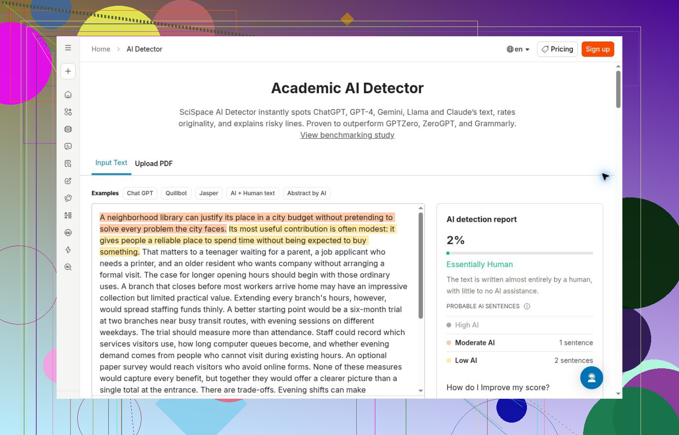Click the How do I Improve my score? text
679x435 pixels.
tap(498, 387)
